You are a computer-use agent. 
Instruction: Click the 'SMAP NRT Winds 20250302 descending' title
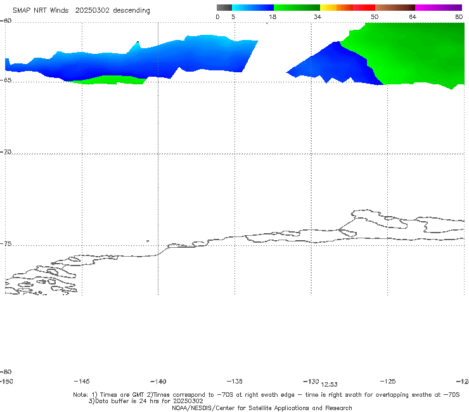[81, 11]
